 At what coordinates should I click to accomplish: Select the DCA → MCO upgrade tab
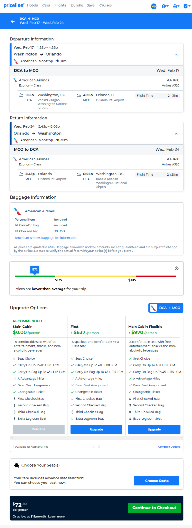[x=166, y=308]
